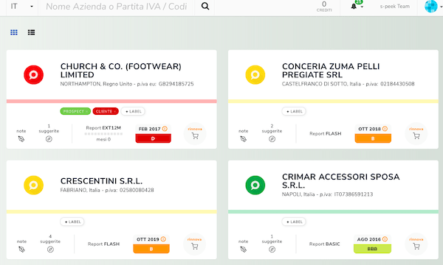
Task: Open CRIMAR ACCESSORI SPOSA S.R.L. company
Action: 340,181
